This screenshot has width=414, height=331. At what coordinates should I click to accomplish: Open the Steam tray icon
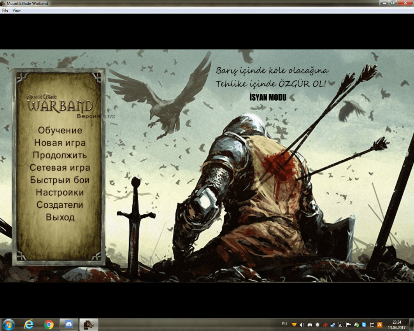(333, 325)
